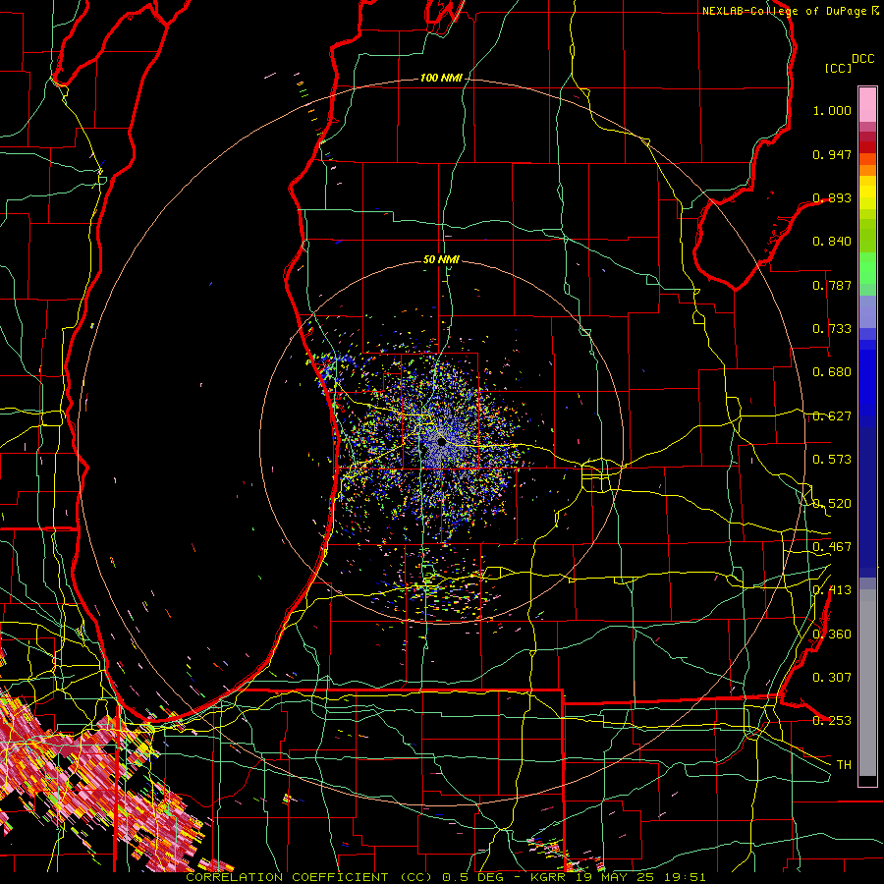
Task: Click the 0.627 legend value
Action: pos(832,416)
